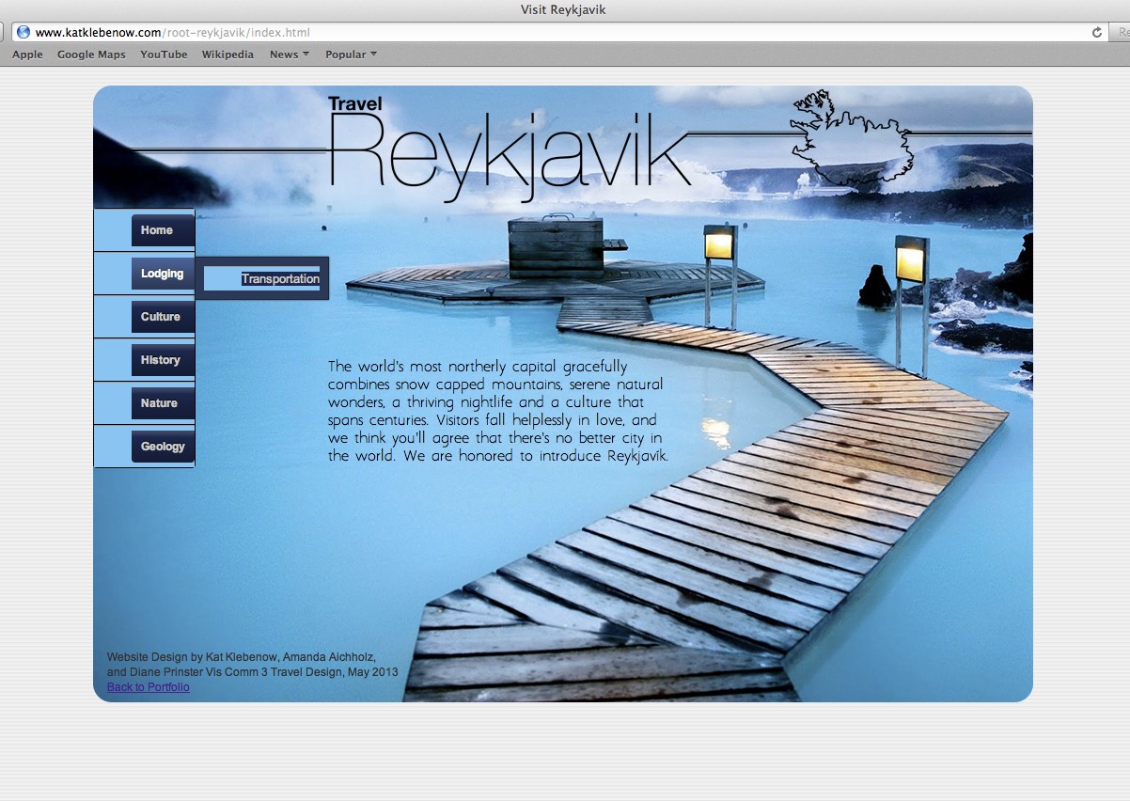This screenshot has height=801, width=1130.
Task: Open the Wikipedia bookmark
Action: point(228,55)
